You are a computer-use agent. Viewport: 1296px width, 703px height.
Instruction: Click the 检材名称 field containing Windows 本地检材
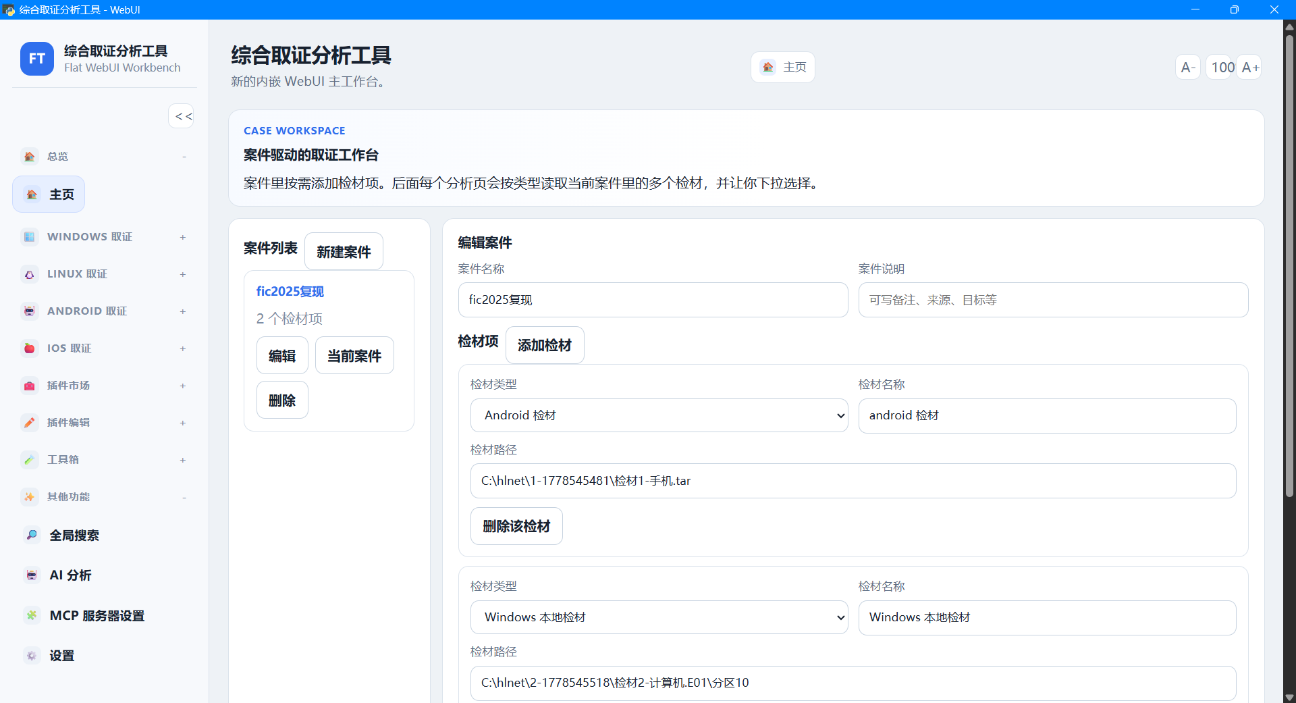pyautogui.click(x=1047, y=617)
